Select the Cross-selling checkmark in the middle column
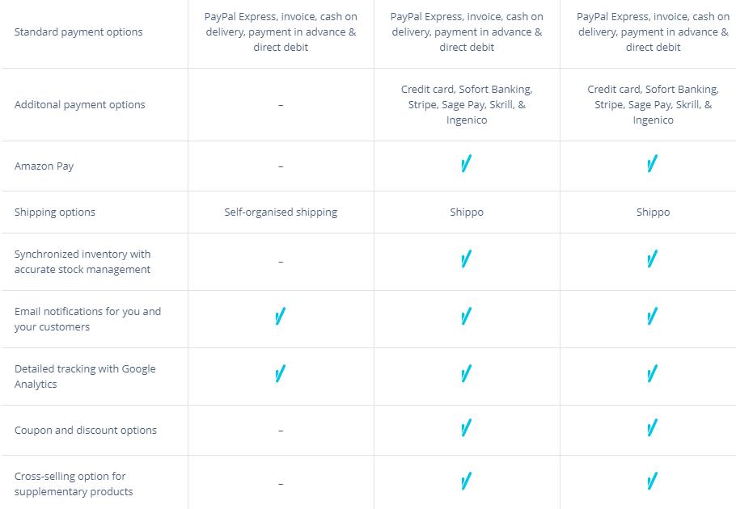Image resolution: width=736 pixels, height=509 pixels. pyautogui.click(x=466, y=482)
